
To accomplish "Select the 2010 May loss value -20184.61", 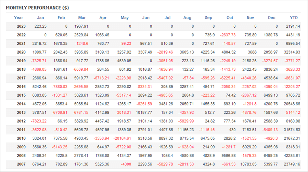I will (x=122, y=138).
